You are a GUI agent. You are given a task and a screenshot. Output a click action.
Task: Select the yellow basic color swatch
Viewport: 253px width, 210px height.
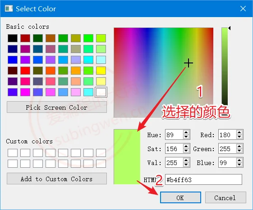click(101, 71)
